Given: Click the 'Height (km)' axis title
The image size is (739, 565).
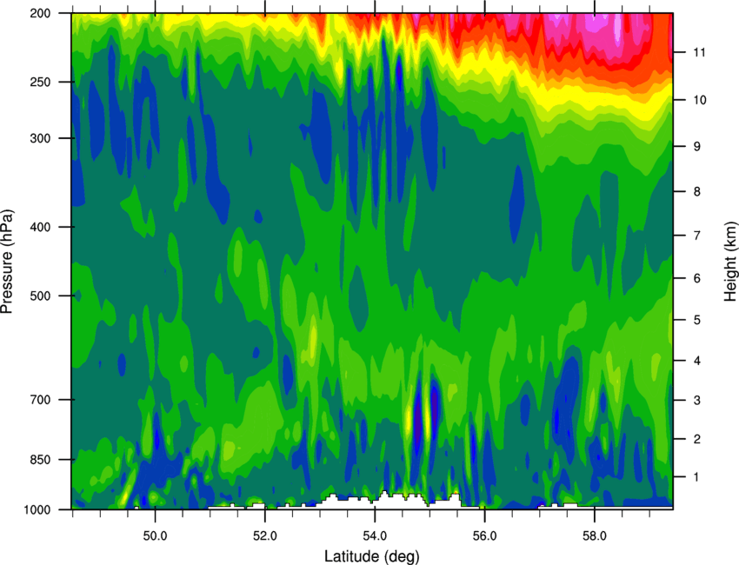Looking at the screenshot, I should point(730,262).
